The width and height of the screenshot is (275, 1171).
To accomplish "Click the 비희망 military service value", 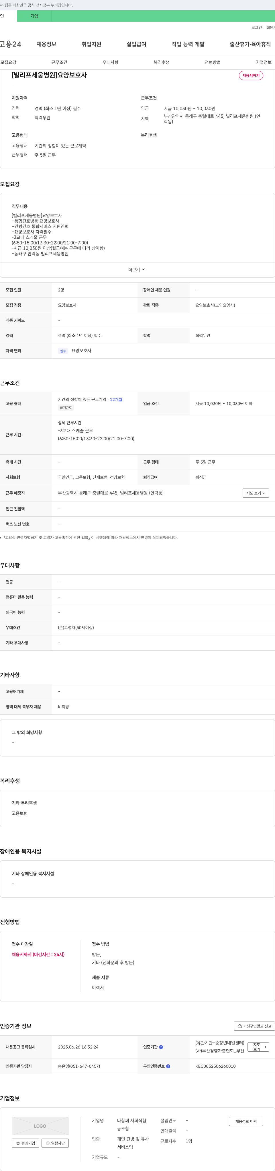I will [64, 707].
